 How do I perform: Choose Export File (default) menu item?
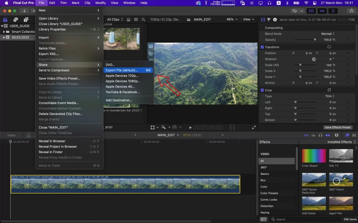[128, 70]
